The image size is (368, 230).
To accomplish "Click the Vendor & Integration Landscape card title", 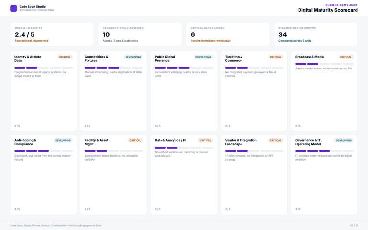I will (241, 142).
